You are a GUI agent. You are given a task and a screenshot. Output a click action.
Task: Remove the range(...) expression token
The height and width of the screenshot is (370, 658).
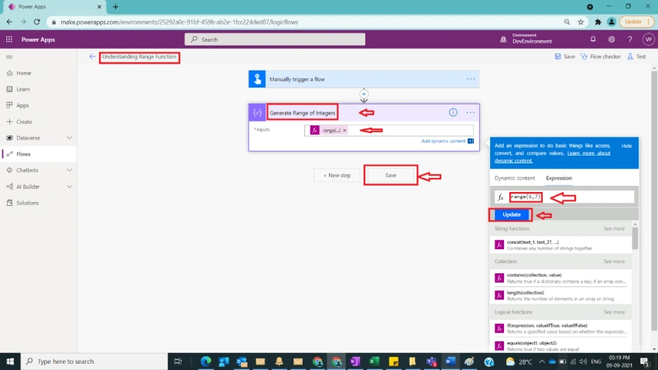tap(344, 131)
